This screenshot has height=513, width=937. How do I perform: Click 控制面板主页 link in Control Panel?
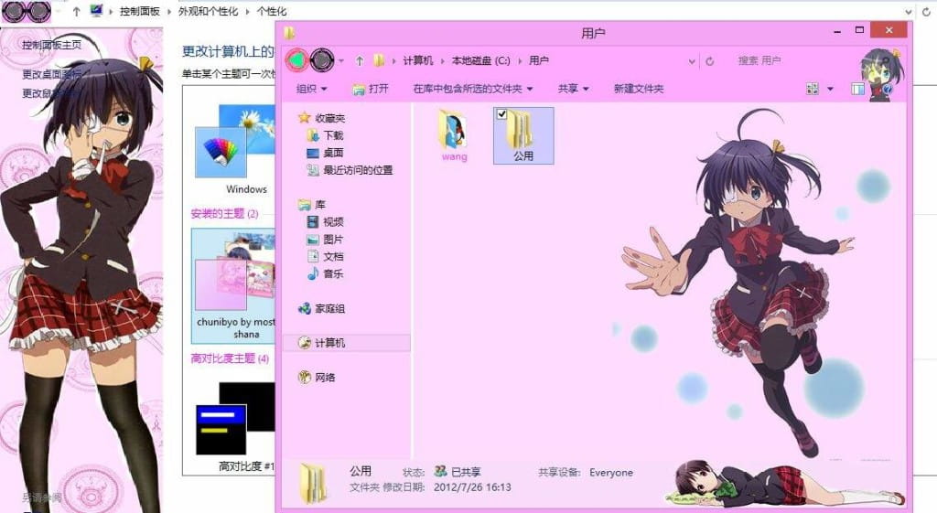click(x=52, y=45)
